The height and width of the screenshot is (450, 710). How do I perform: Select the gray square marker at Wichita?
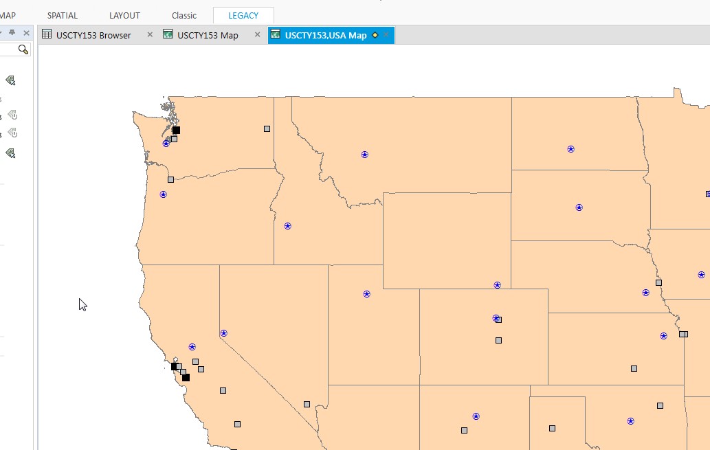pyautogui.click(x=634, y=369)
